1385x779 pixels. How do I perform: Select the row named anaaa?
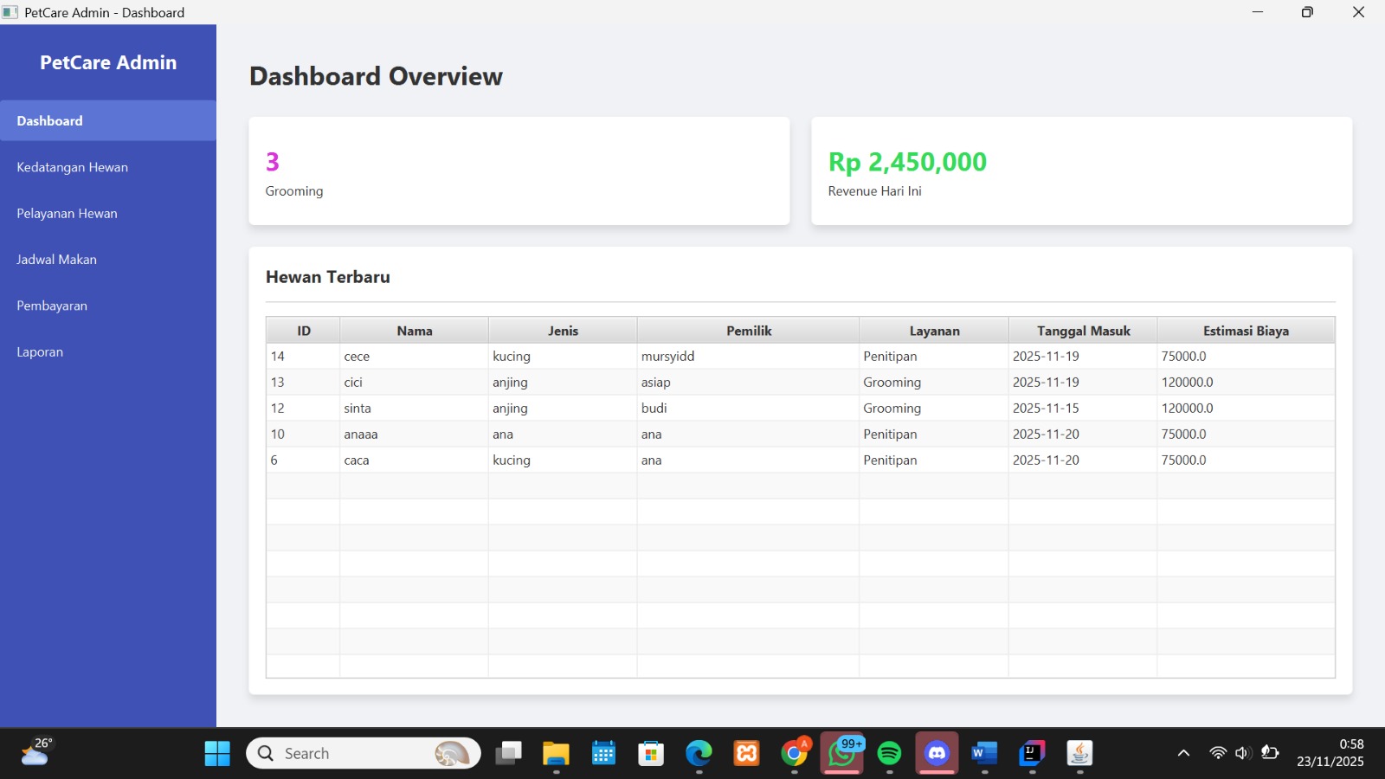point(801,435)
